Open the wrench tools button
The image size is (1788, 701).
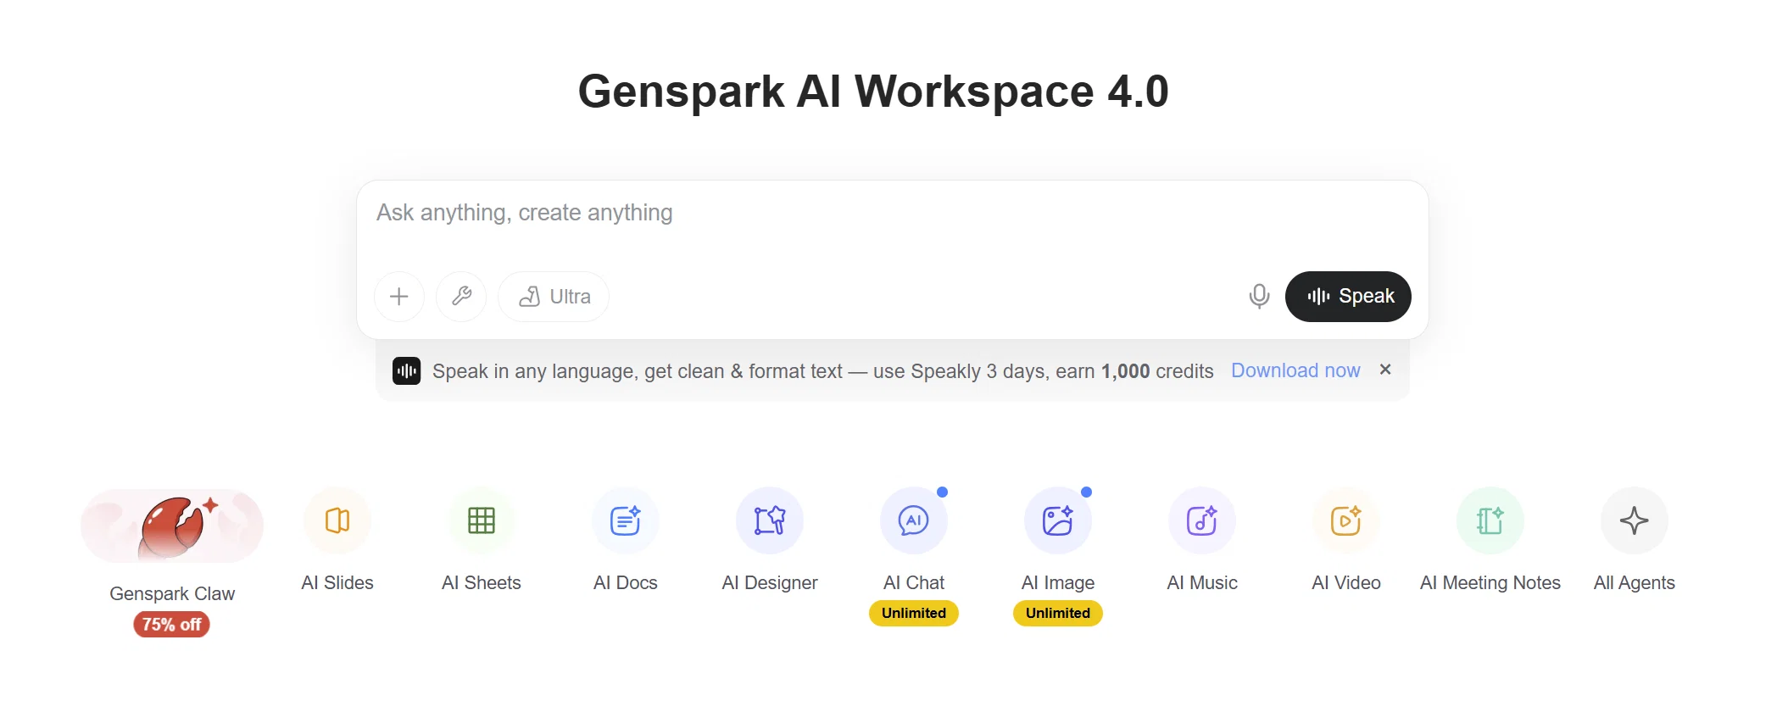[x=461, y=297]
